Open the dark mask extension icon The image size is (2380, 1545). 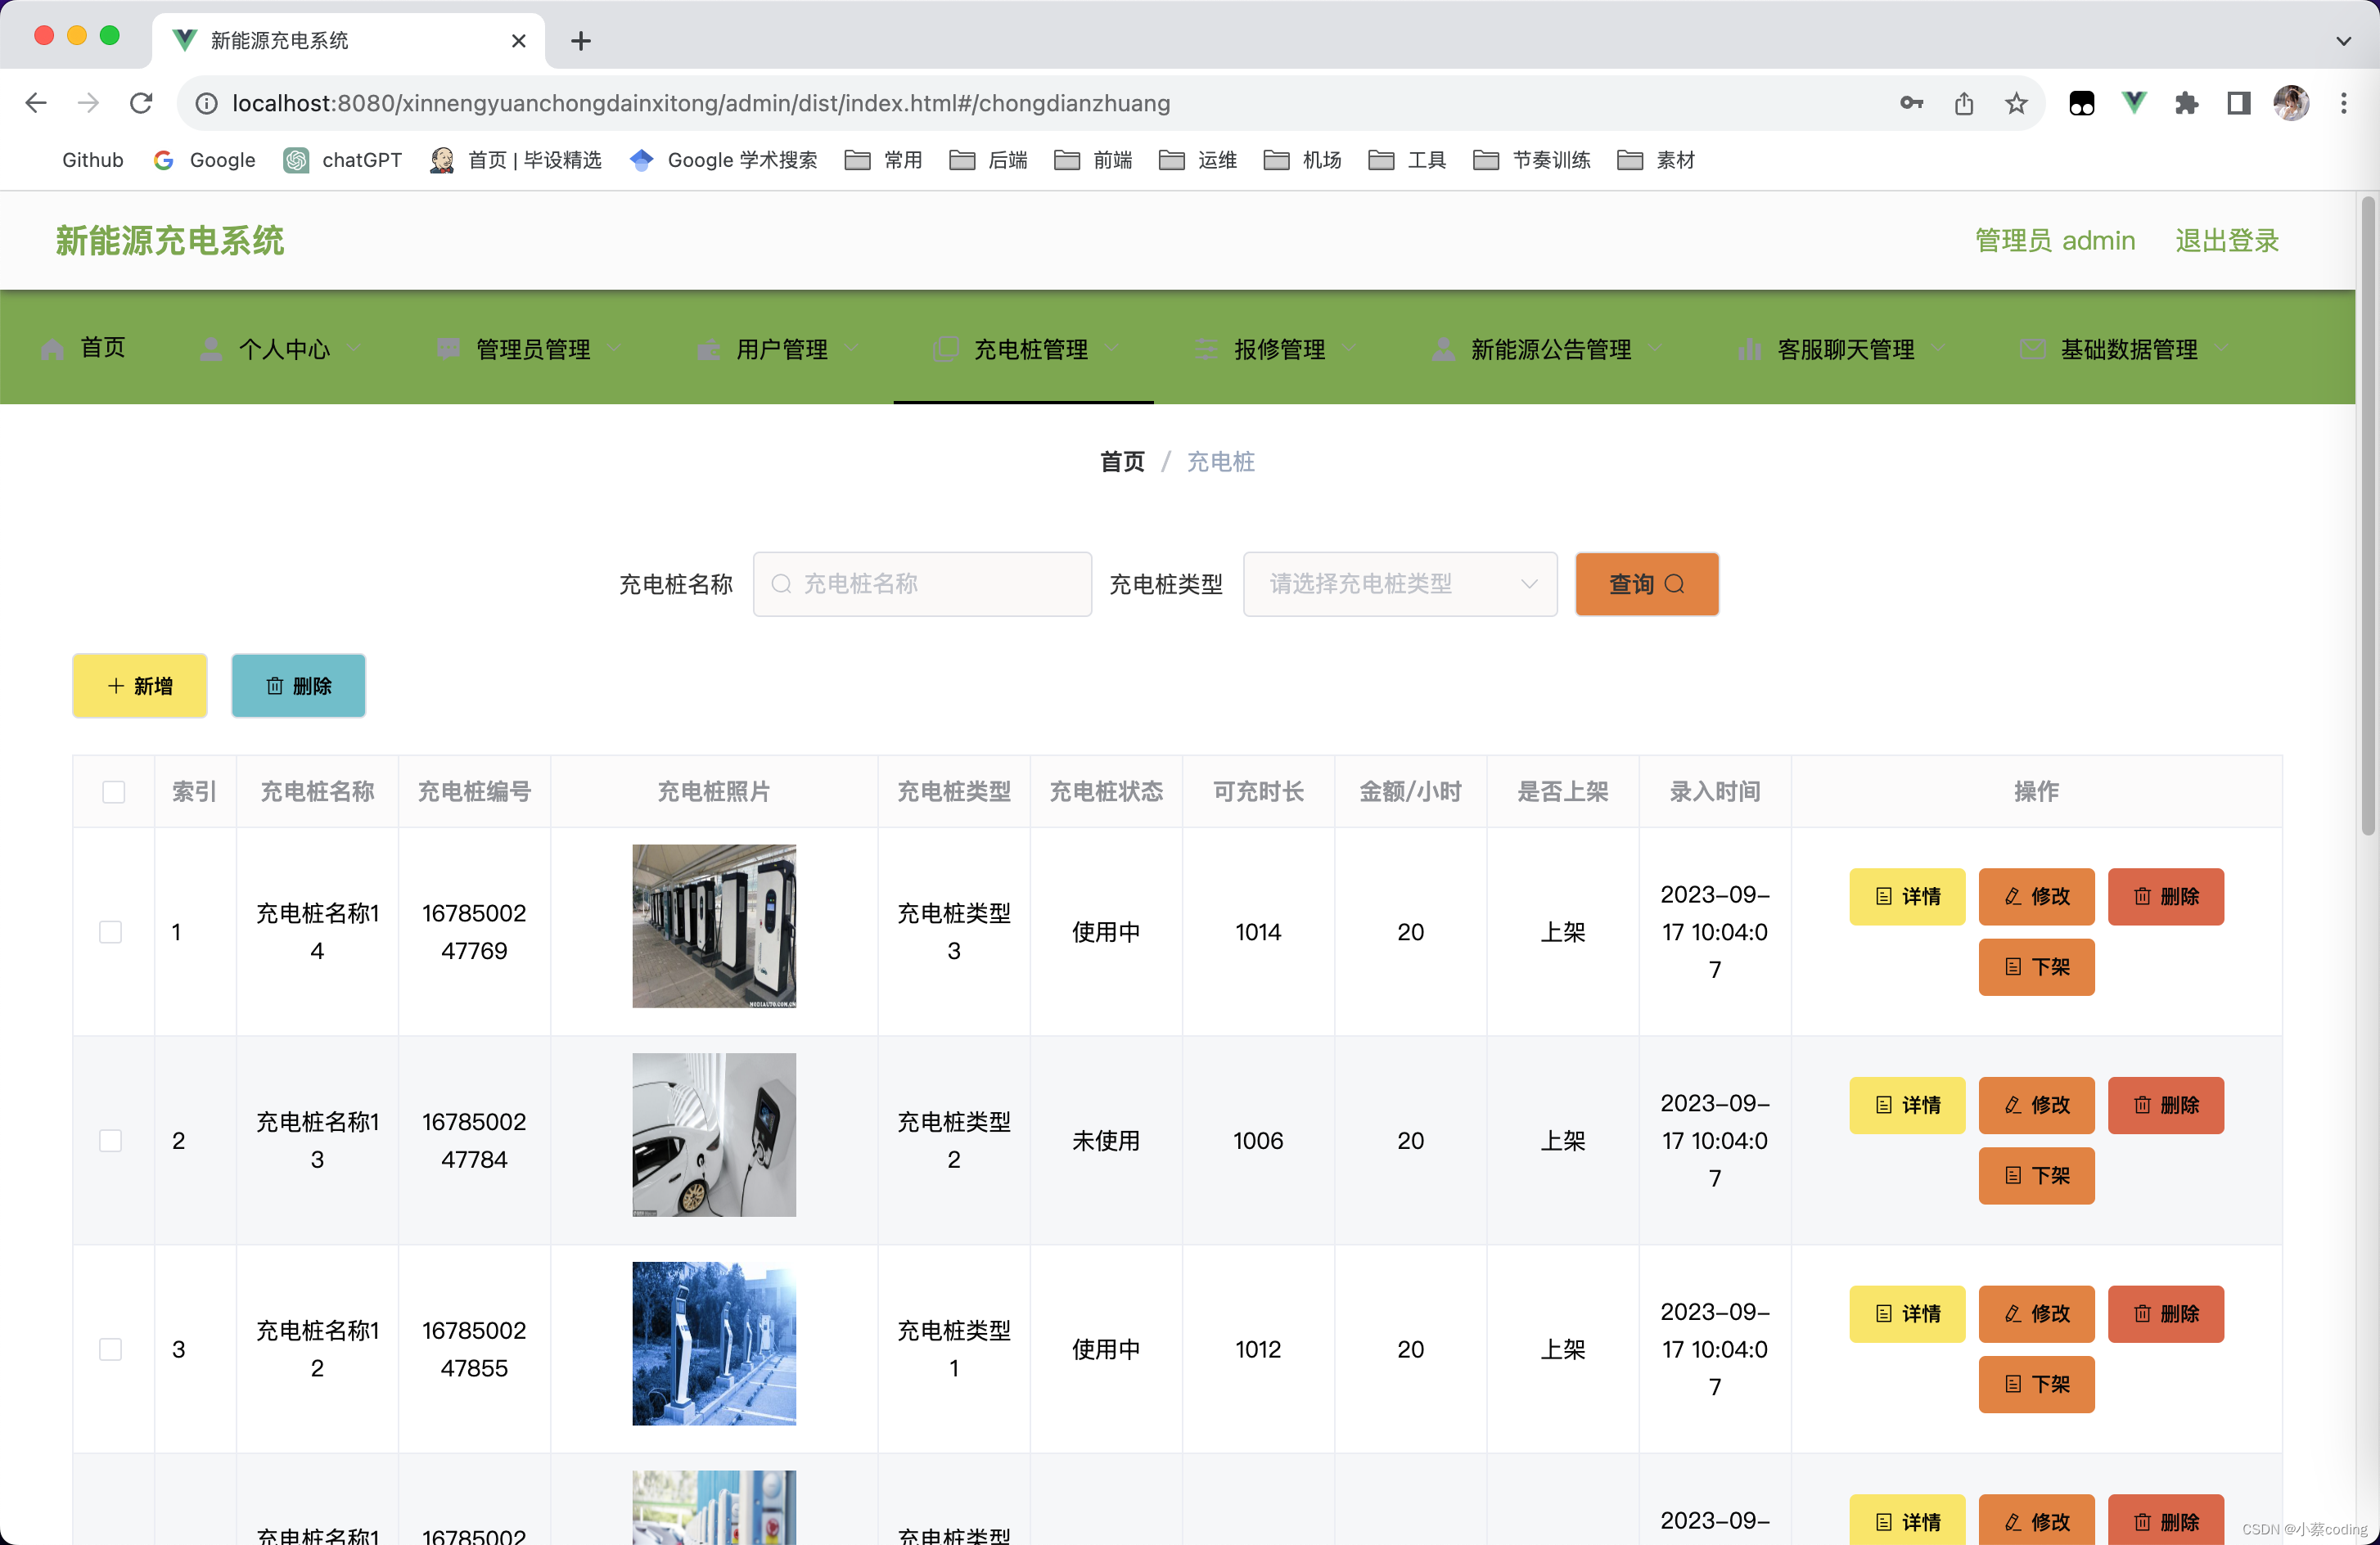click(x=2081, y=103)
